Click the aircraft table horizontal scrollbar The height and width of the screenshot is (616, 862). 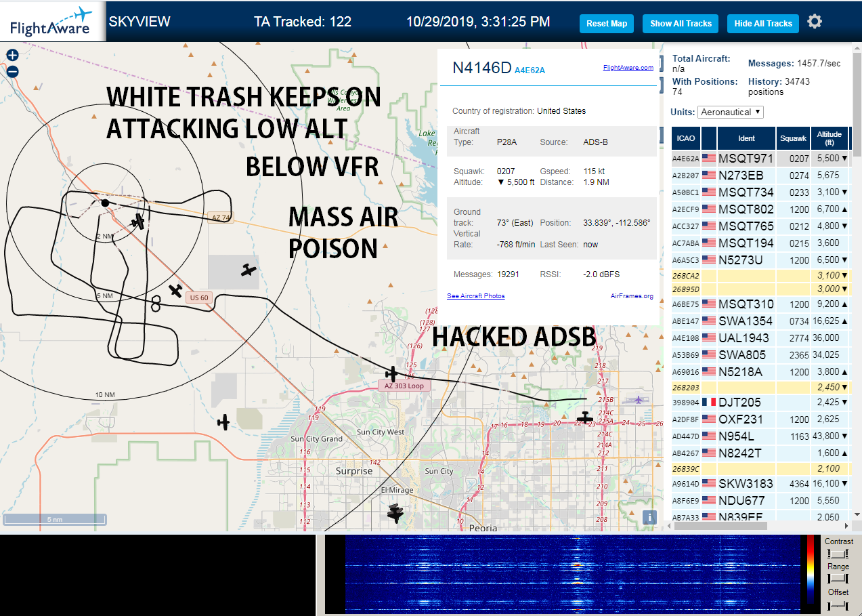coord(720,526)
